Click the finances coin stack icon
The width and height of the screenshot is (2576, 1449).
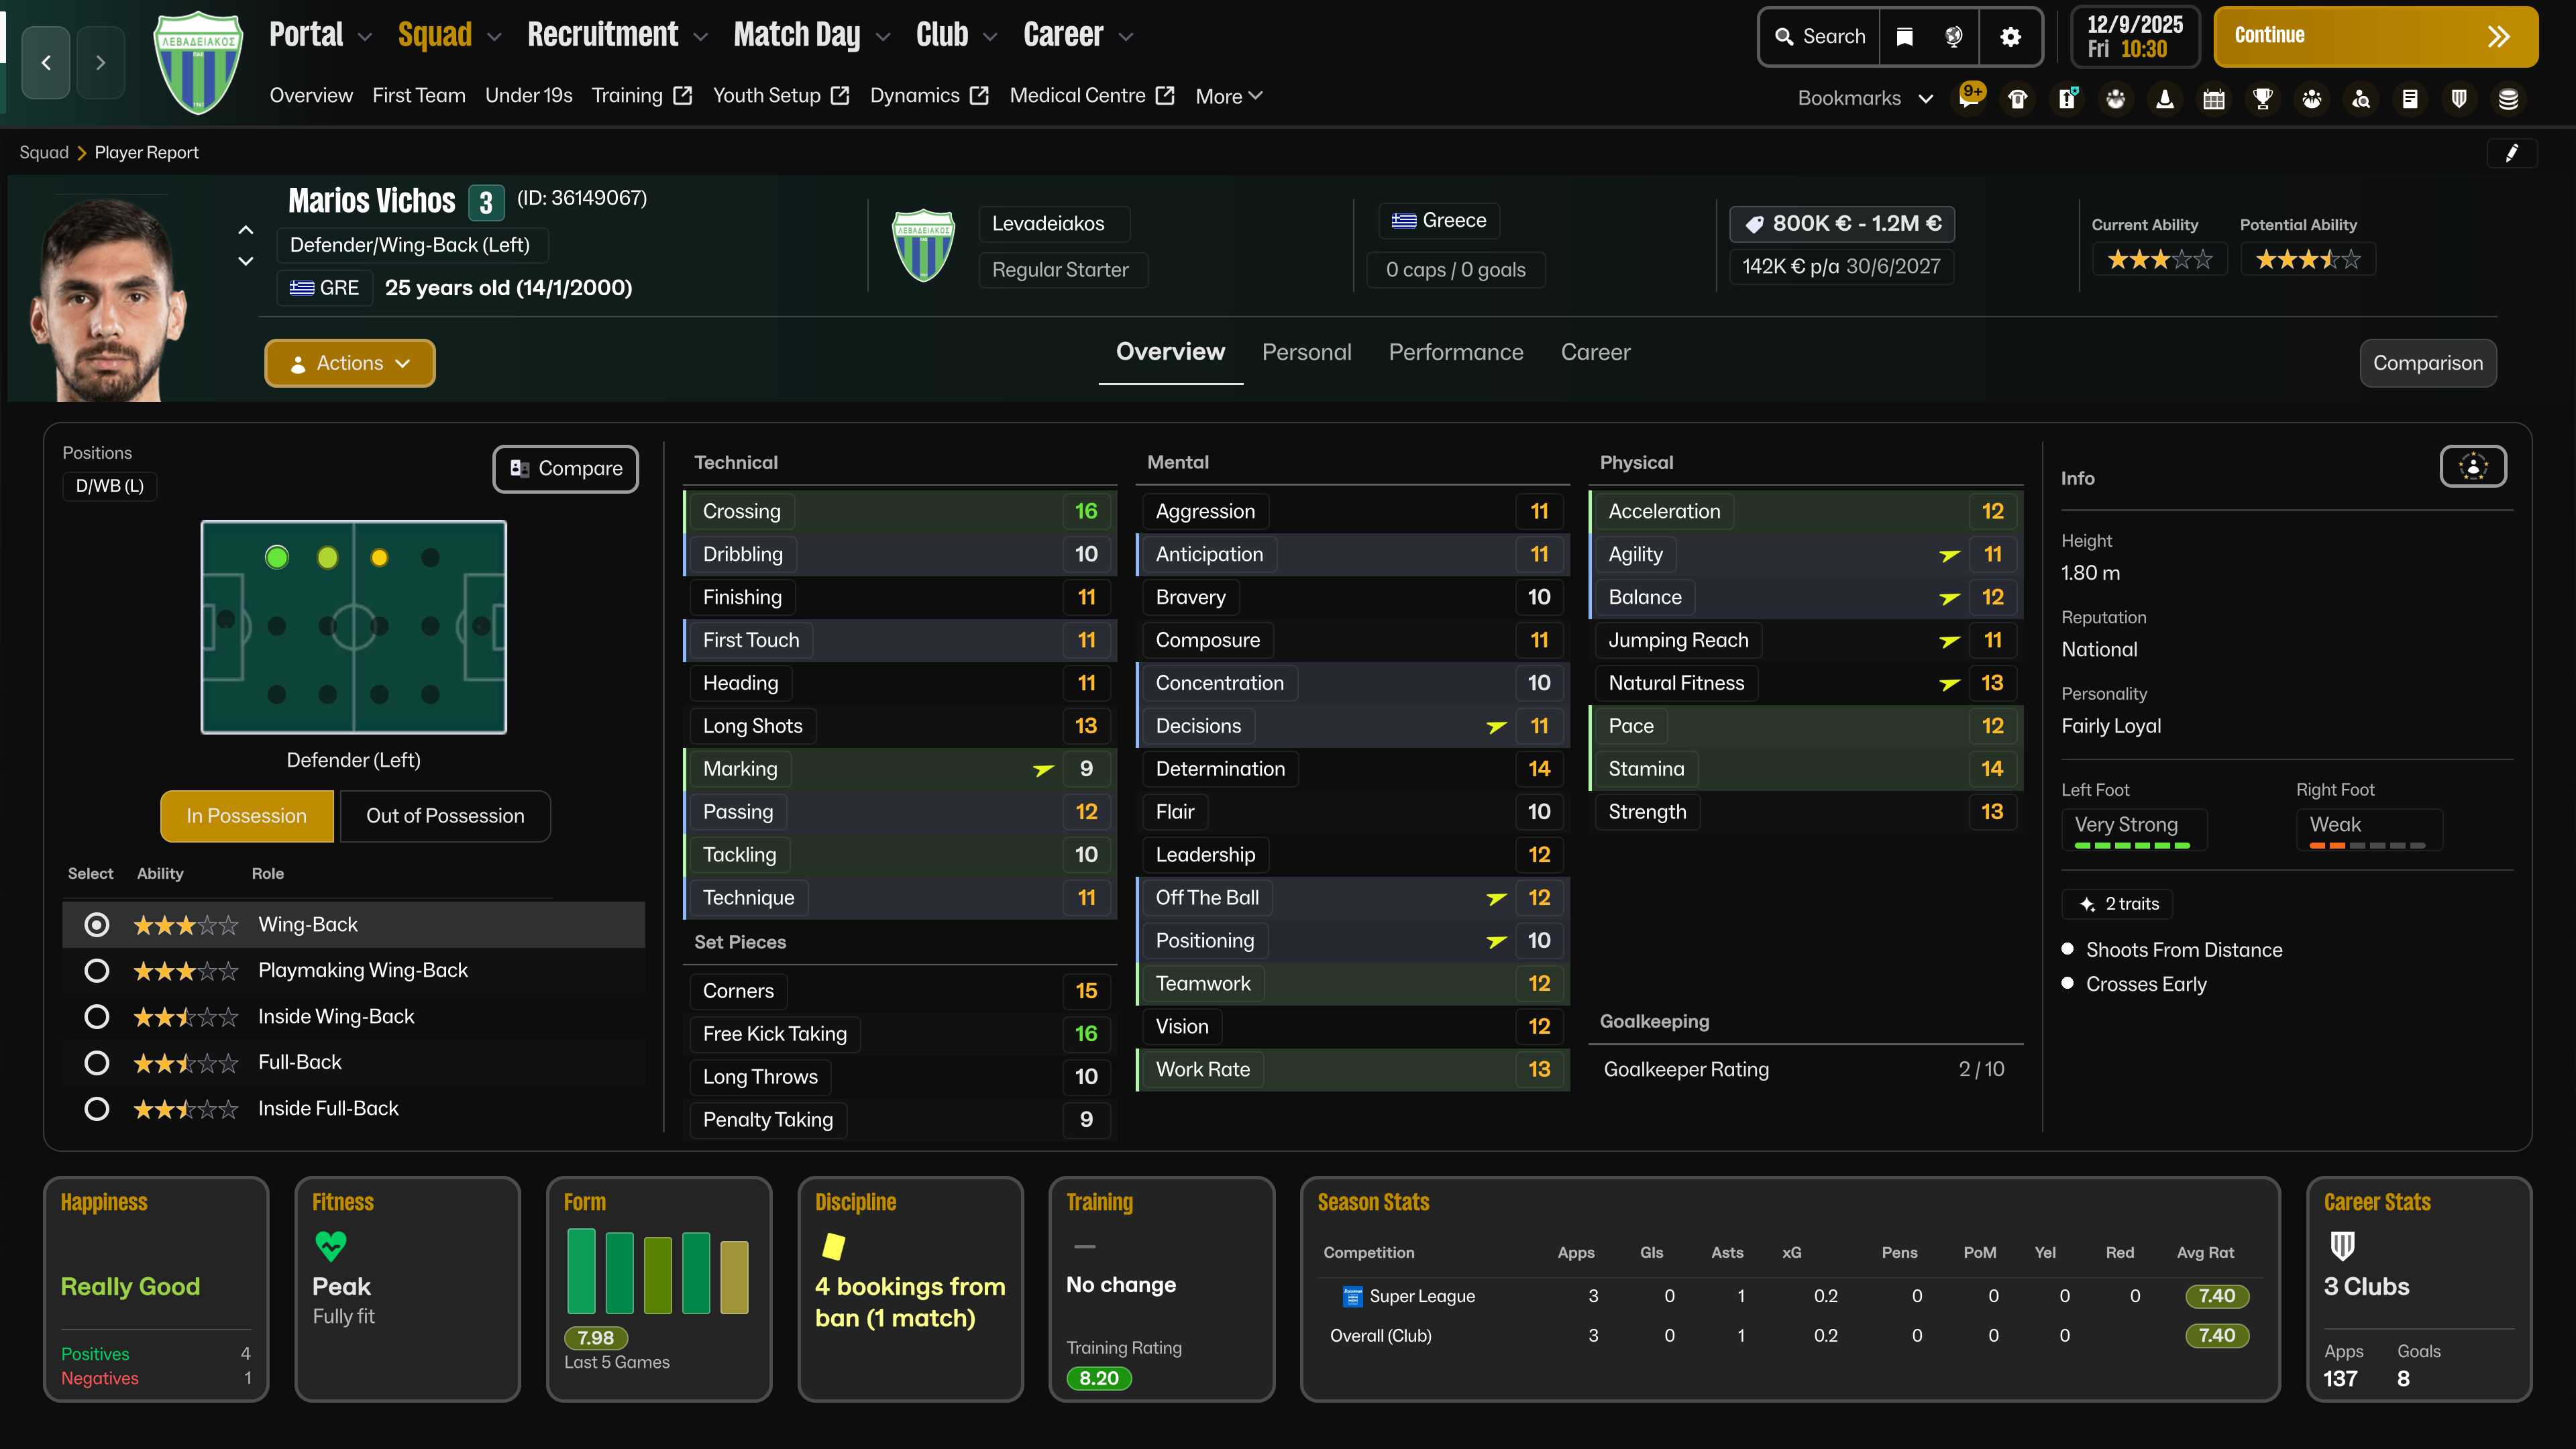2508,98
